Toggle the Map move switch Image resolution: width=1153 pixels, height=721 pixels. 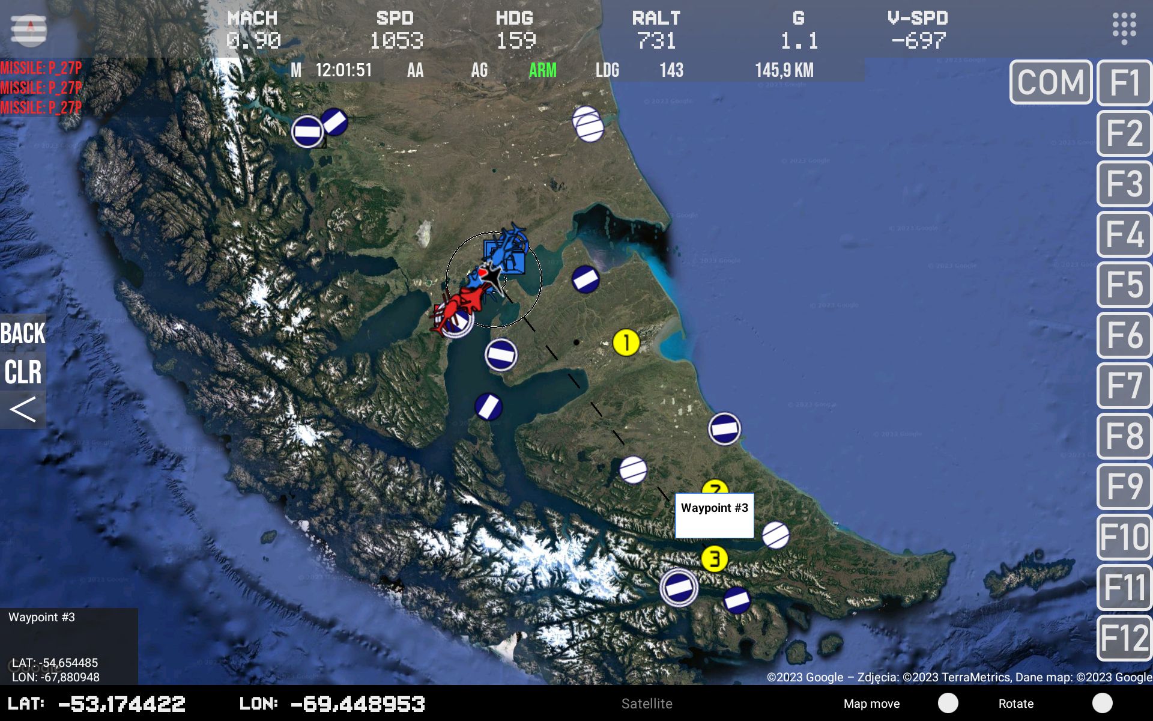pyautogui.click(x=948, y=703)
